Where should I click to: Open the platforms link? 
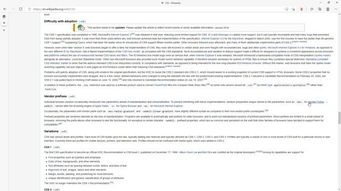[54, 56]
